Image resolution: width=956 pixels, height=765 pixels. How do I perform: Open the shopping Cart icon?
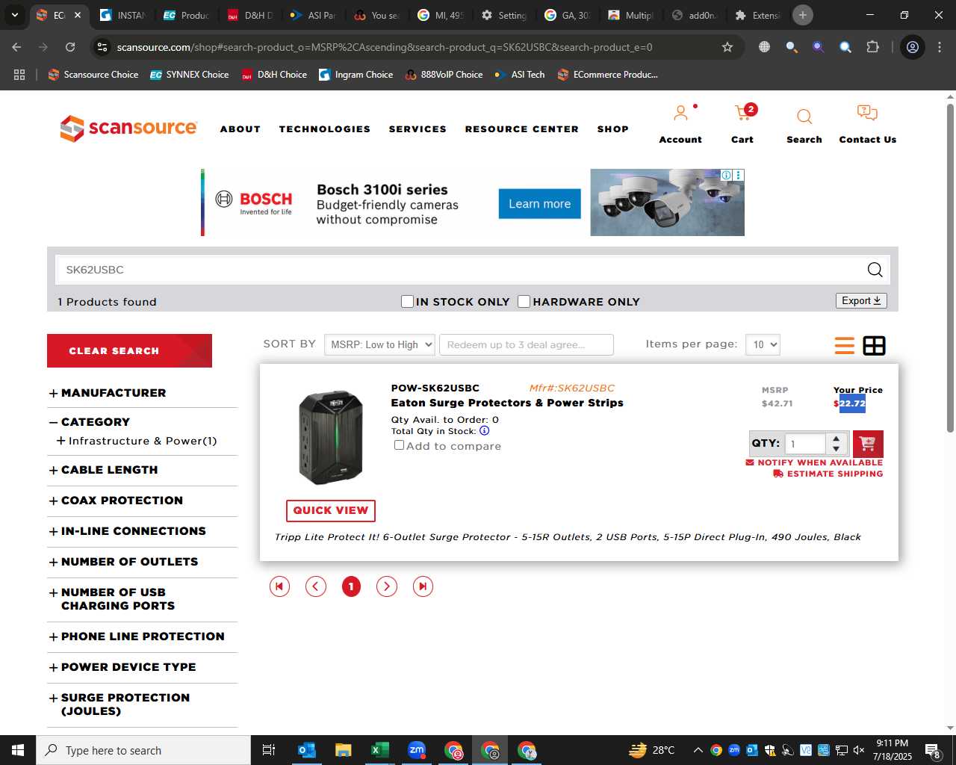[743, 114]
